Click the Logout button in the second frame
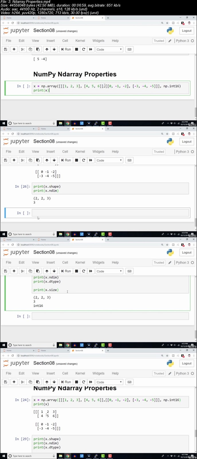 187,141
